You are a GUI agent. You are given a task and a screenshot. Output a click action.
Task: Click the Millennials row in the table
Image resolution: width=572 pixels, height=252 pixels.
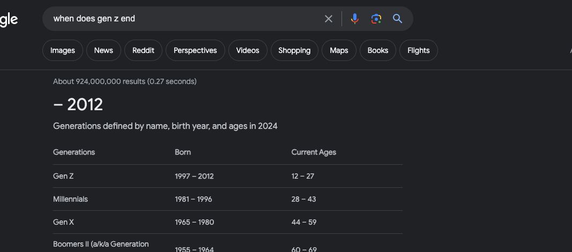point(70,199)
